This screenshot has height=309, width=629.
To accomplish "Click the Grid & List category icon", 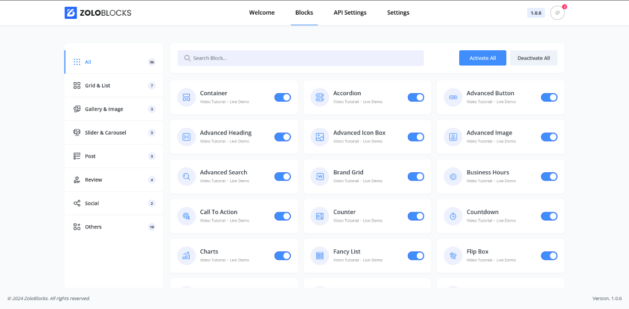I will (77, 85).
